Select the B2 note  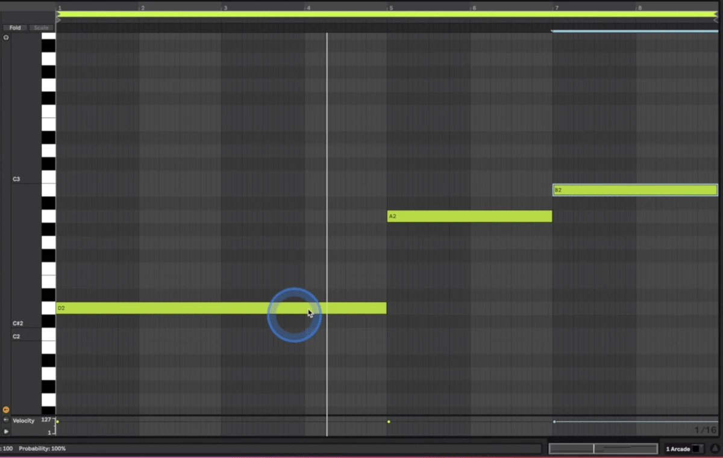click(x=635, y=190)
